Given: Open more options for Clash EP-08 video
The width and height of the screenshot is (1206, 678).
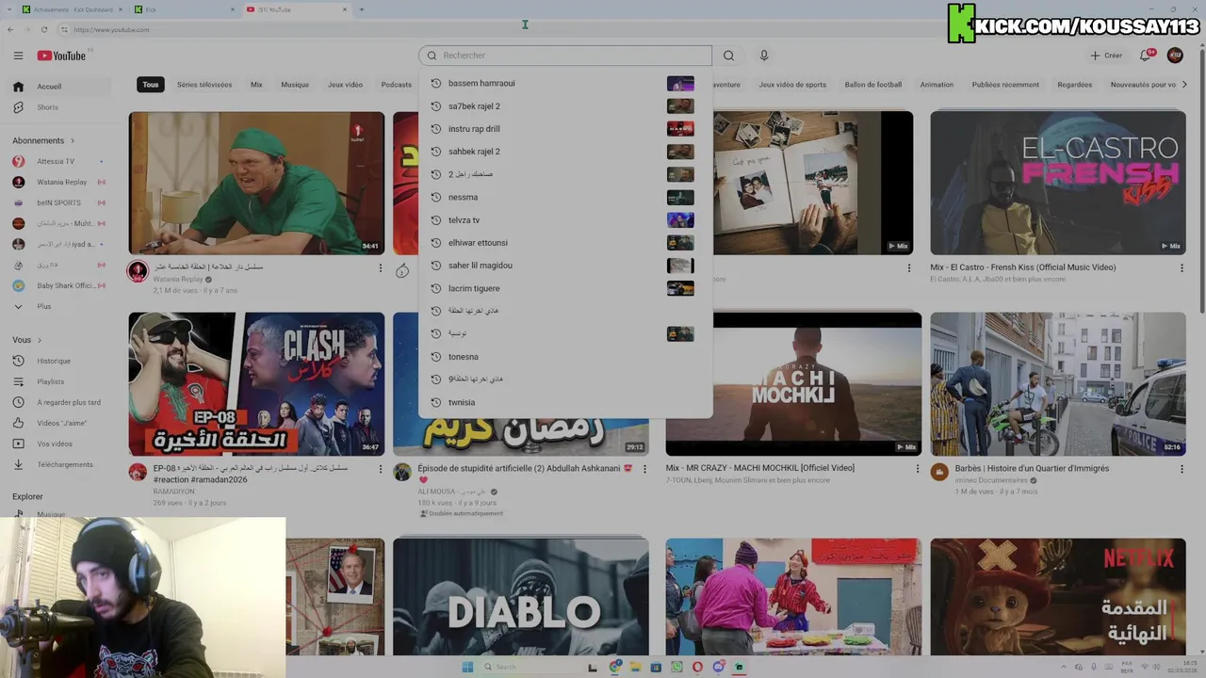Looking at the screenshot, I should click(x=381, y=469).
